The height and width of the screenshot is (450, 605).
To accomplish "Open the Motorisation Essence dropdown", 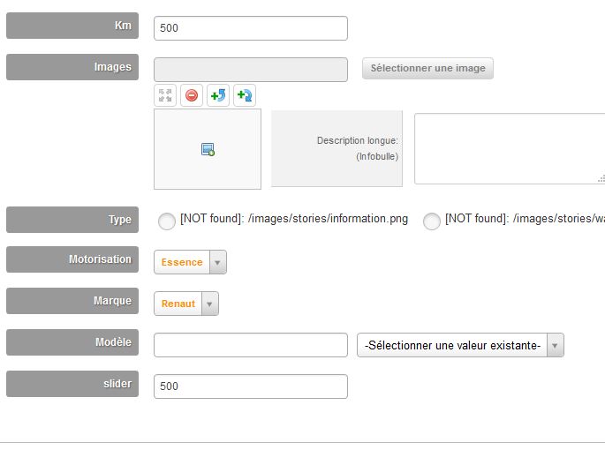I will pyautogui.click(x=190, y=262).
